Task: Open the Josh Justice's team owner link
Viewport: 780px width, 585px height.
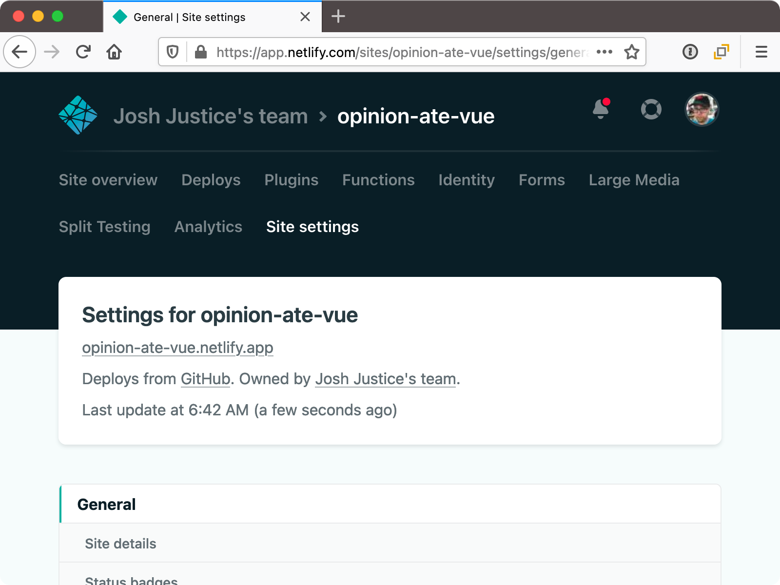Action: pyautogui.click(x=386, y=379)
